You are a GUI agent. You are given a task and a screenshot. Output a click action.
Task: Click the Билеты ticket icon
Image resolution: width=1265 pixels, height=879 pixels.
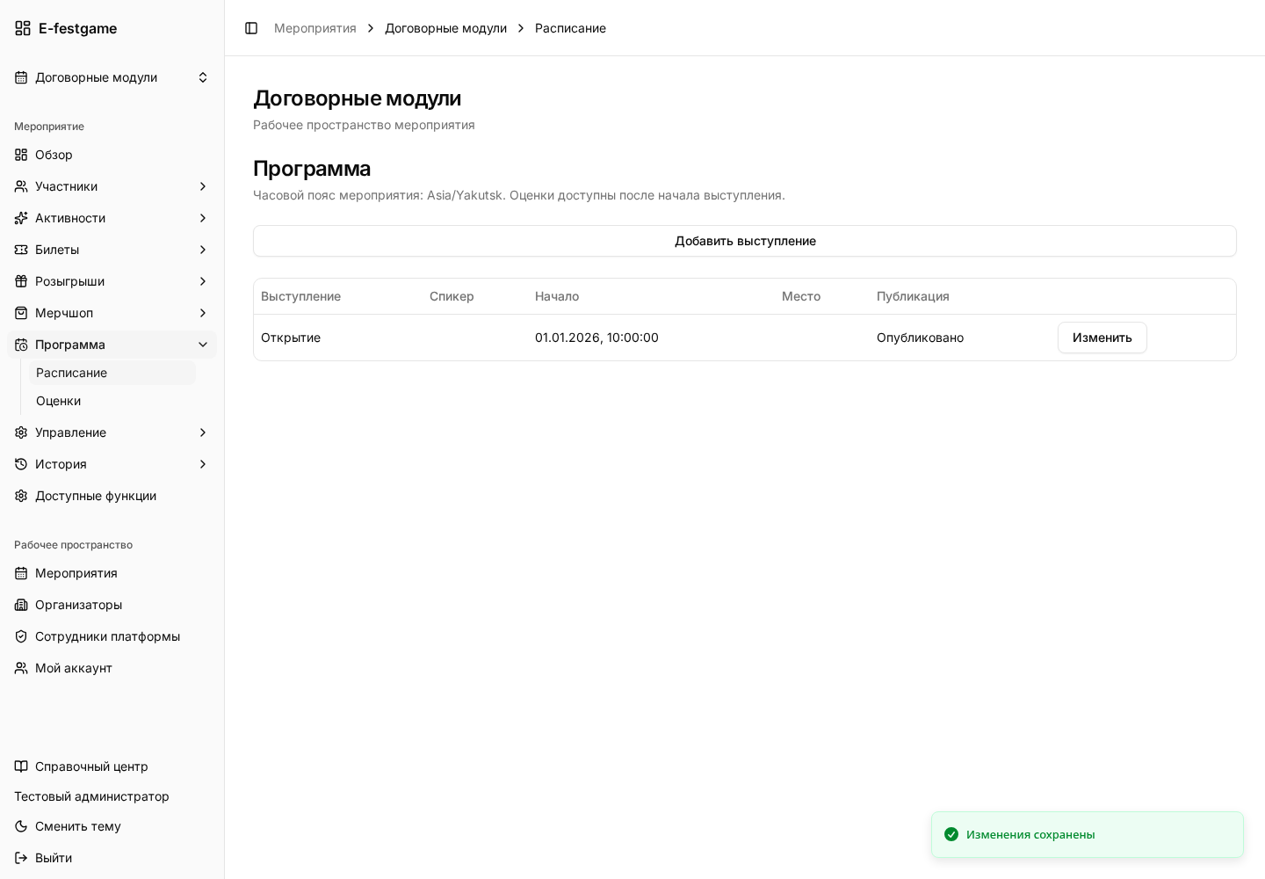pyautogui.click(x=21, y=250)
